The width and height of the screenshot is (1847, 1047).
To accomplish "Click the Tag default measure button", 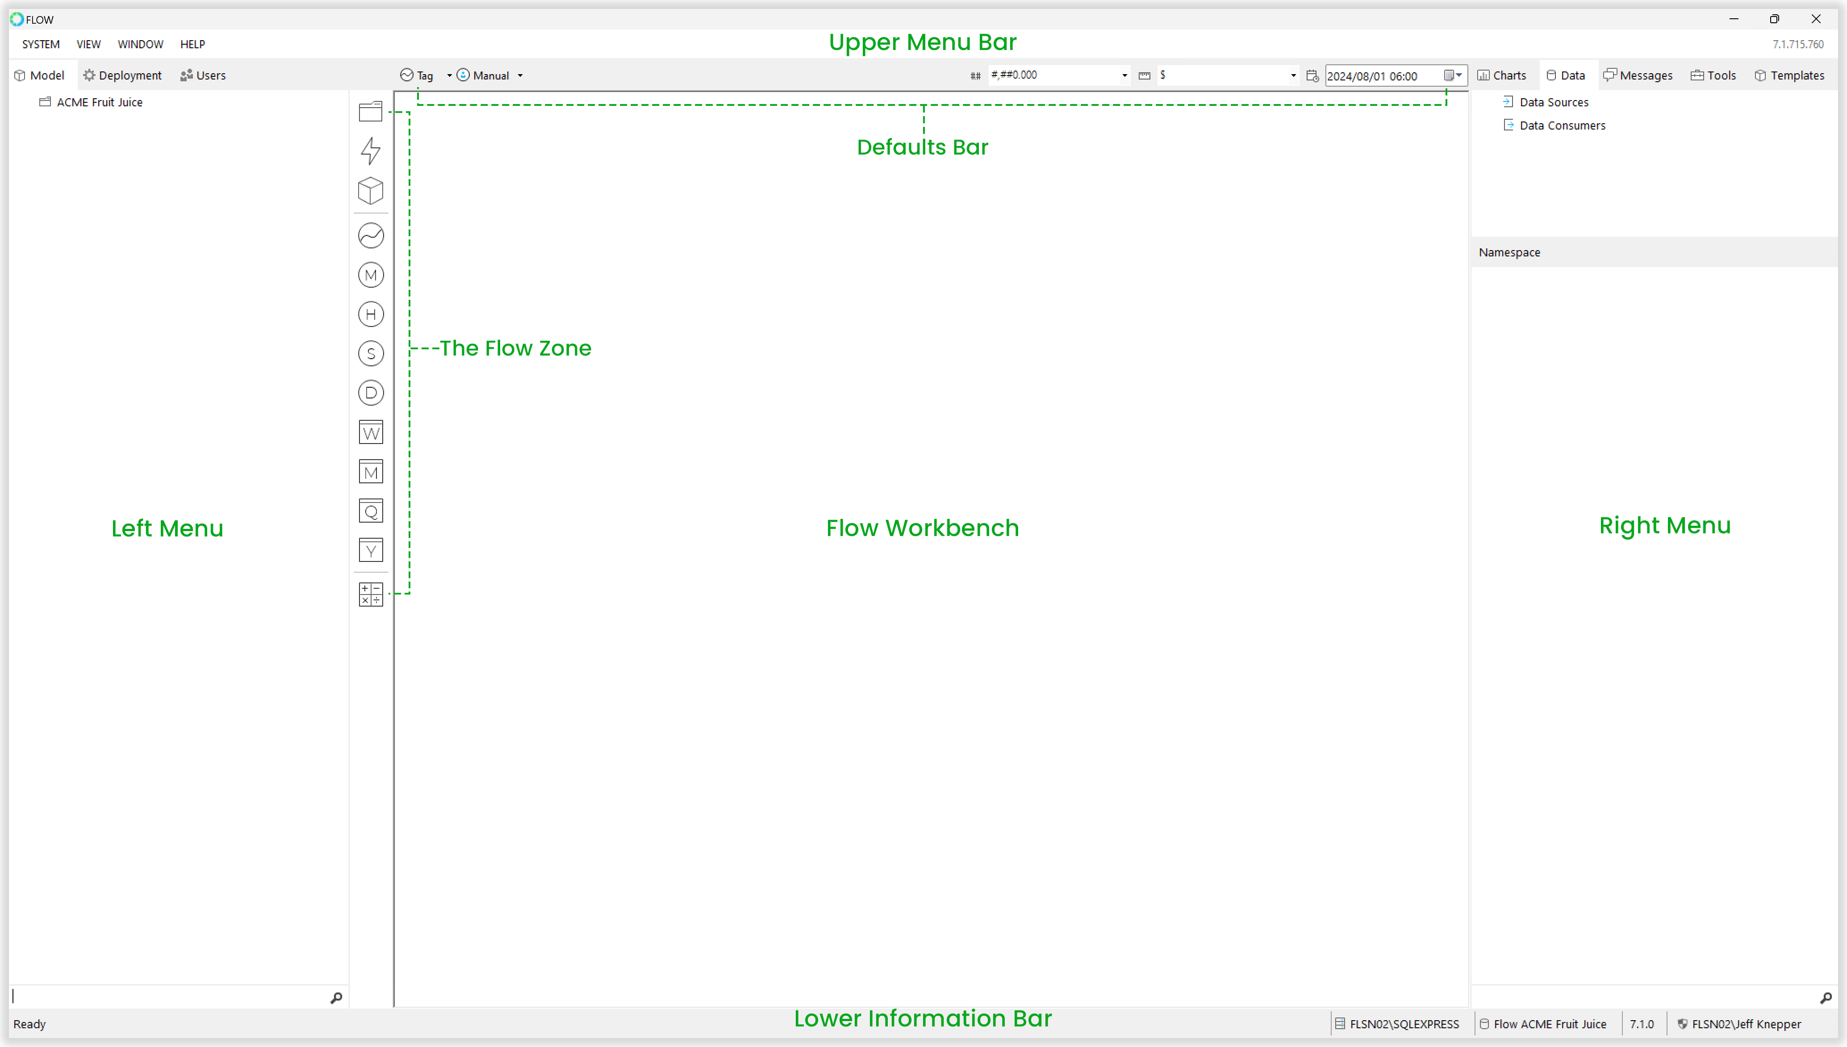I will click(417, 75).
